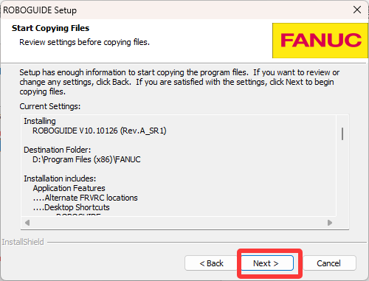This screenshot has height=281, width=369.
Task: Close the ROBOGUIDE Setup window
Action: point(357,10)
